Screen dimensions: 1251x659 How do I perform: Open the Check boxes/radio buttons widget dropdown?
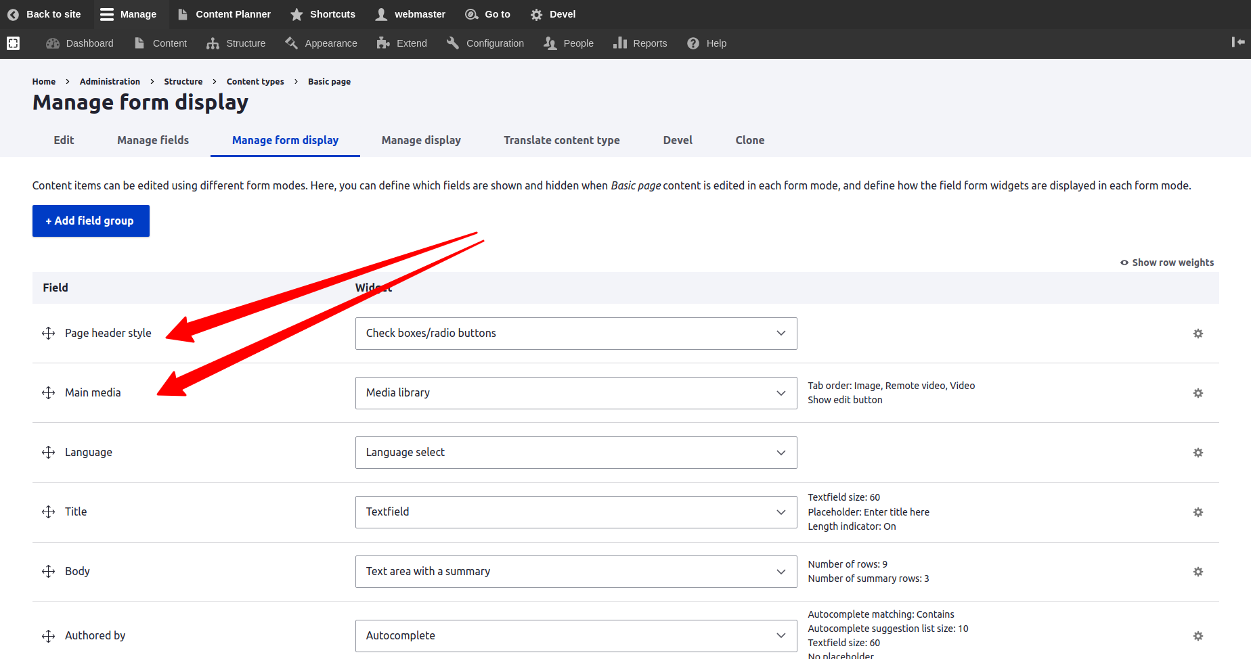tap(575, 334)
